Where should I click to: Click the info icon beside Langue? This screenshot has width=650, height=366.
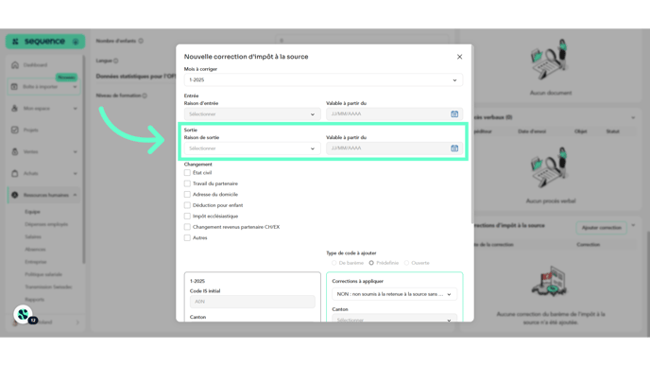click(116, 61)
